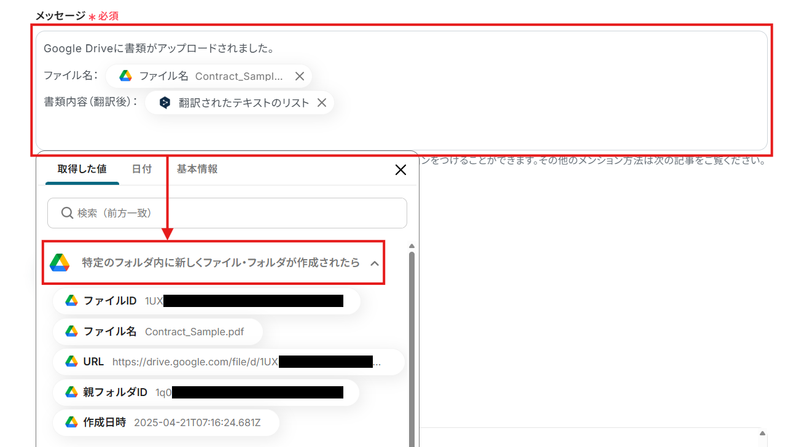Screen dimensions: 804x447
Task: Click the Google Drive icon on the URL row
Action: tap(70, 361)
